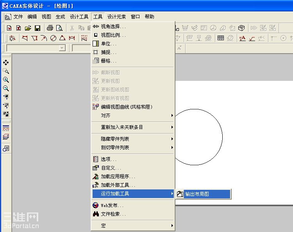The image size is (293, 232).
Task: Choose 自定义... menu entry
Action: coord(133,168)
